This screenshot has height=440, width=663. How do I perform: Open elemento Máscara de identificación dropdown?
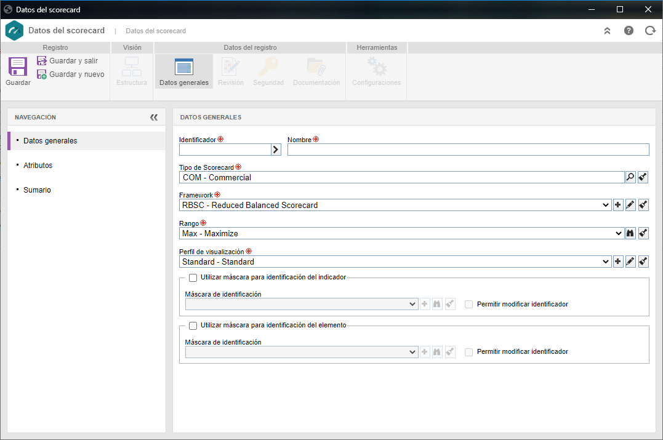pyautogui.click(x=302, y=352)
